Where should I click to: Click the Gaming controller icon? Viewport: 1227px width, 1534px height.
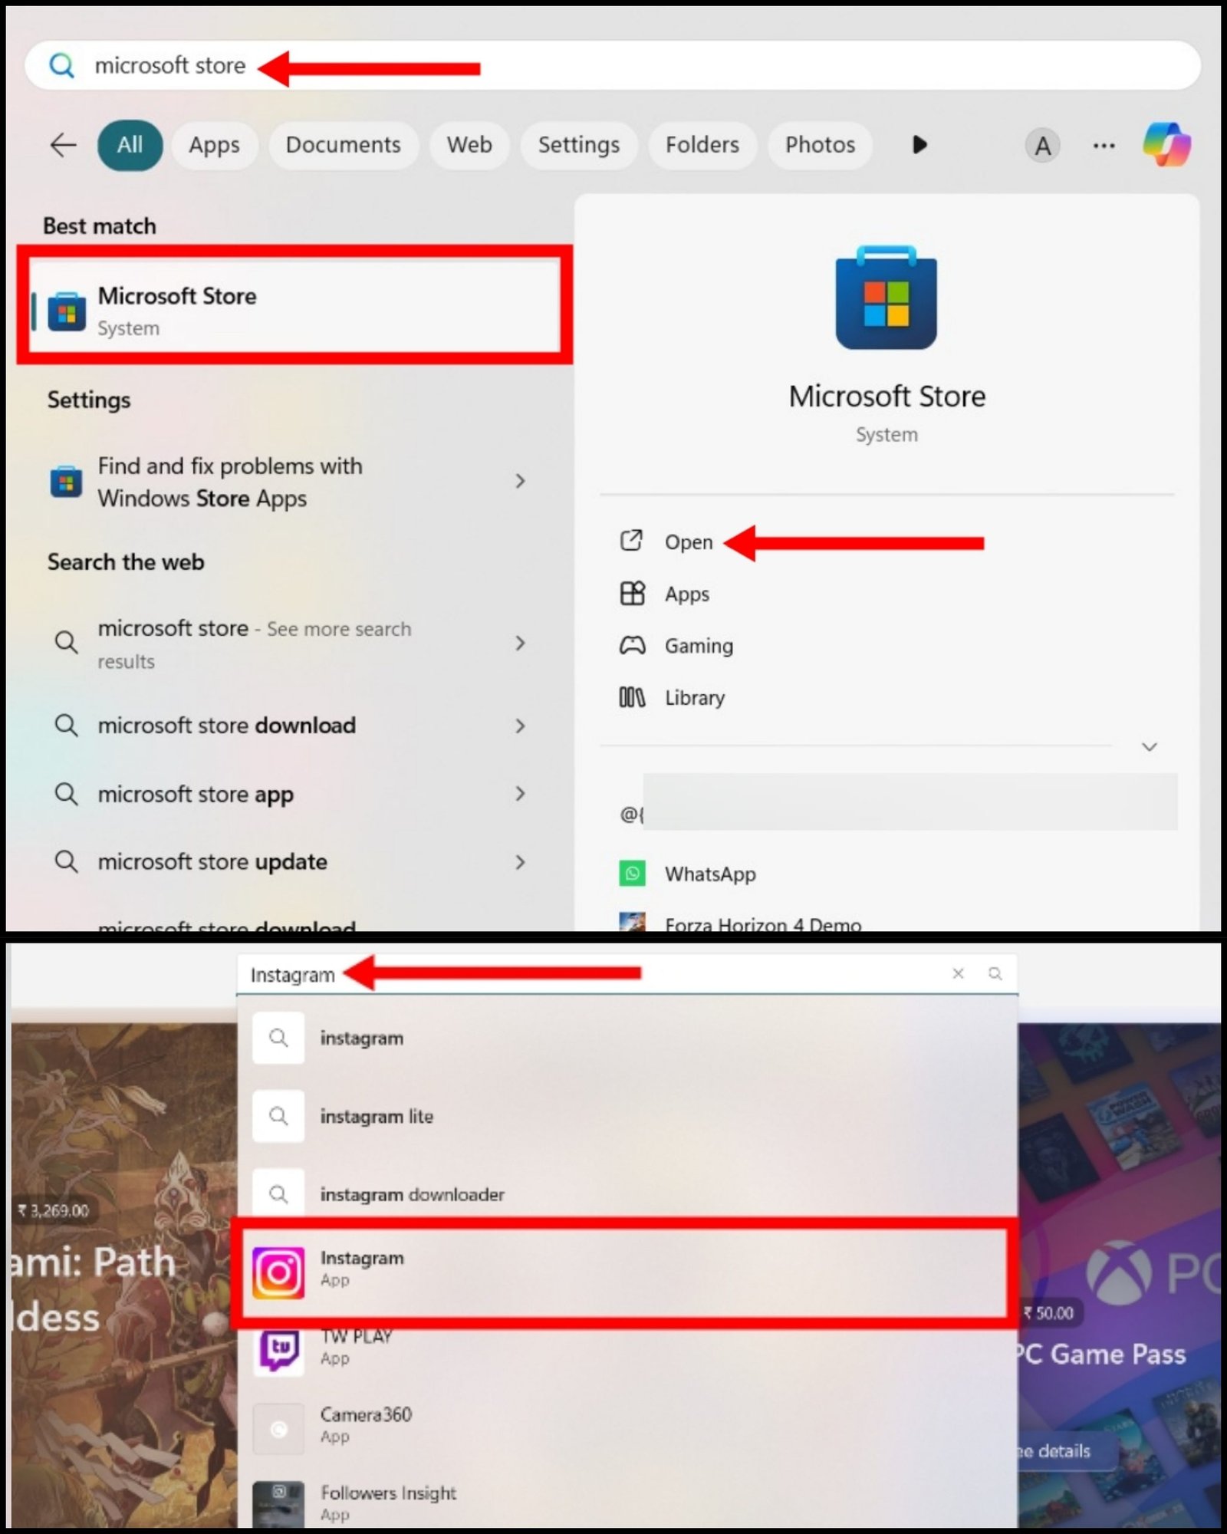pyautogui.click(x=632, y=645)
